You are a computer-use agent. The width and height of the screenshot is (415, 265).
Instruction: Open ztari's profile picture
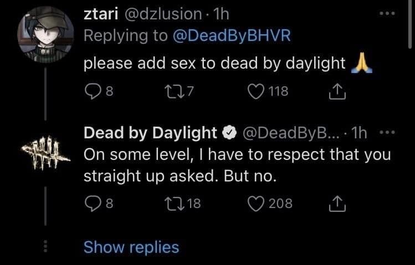tap(44, 34)
